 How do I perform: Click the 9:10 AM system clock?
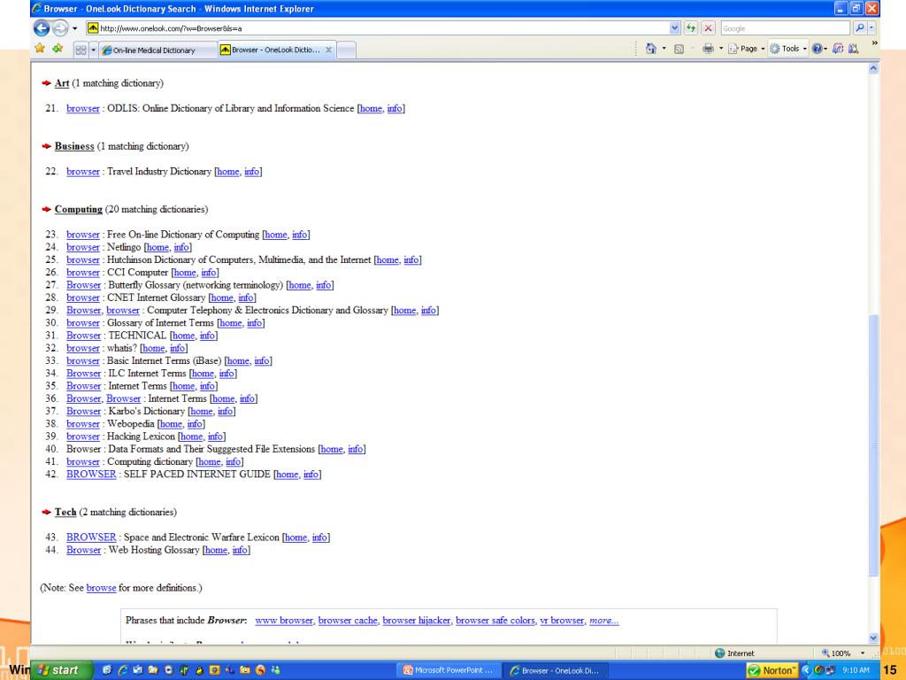pos(856,671)
